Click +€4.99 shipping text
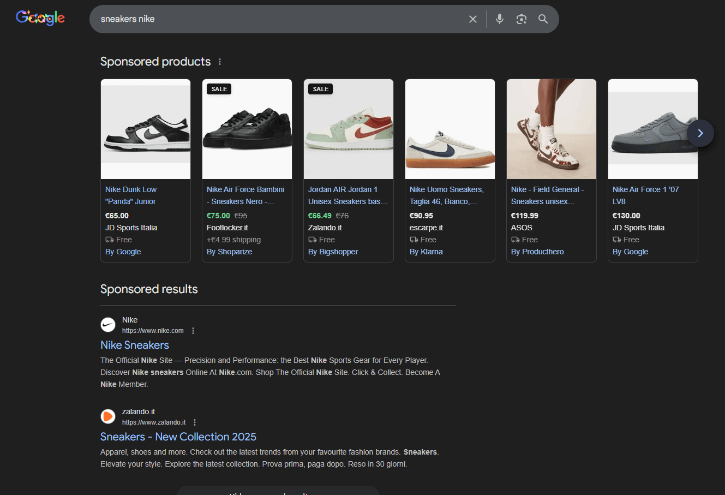This screenshot has height=495, width=725. click(x=233, y=240)
